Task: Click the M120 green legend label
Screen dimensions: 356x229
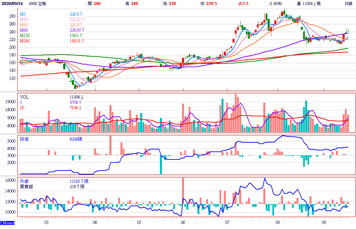Action: click(x=25, y=35)
